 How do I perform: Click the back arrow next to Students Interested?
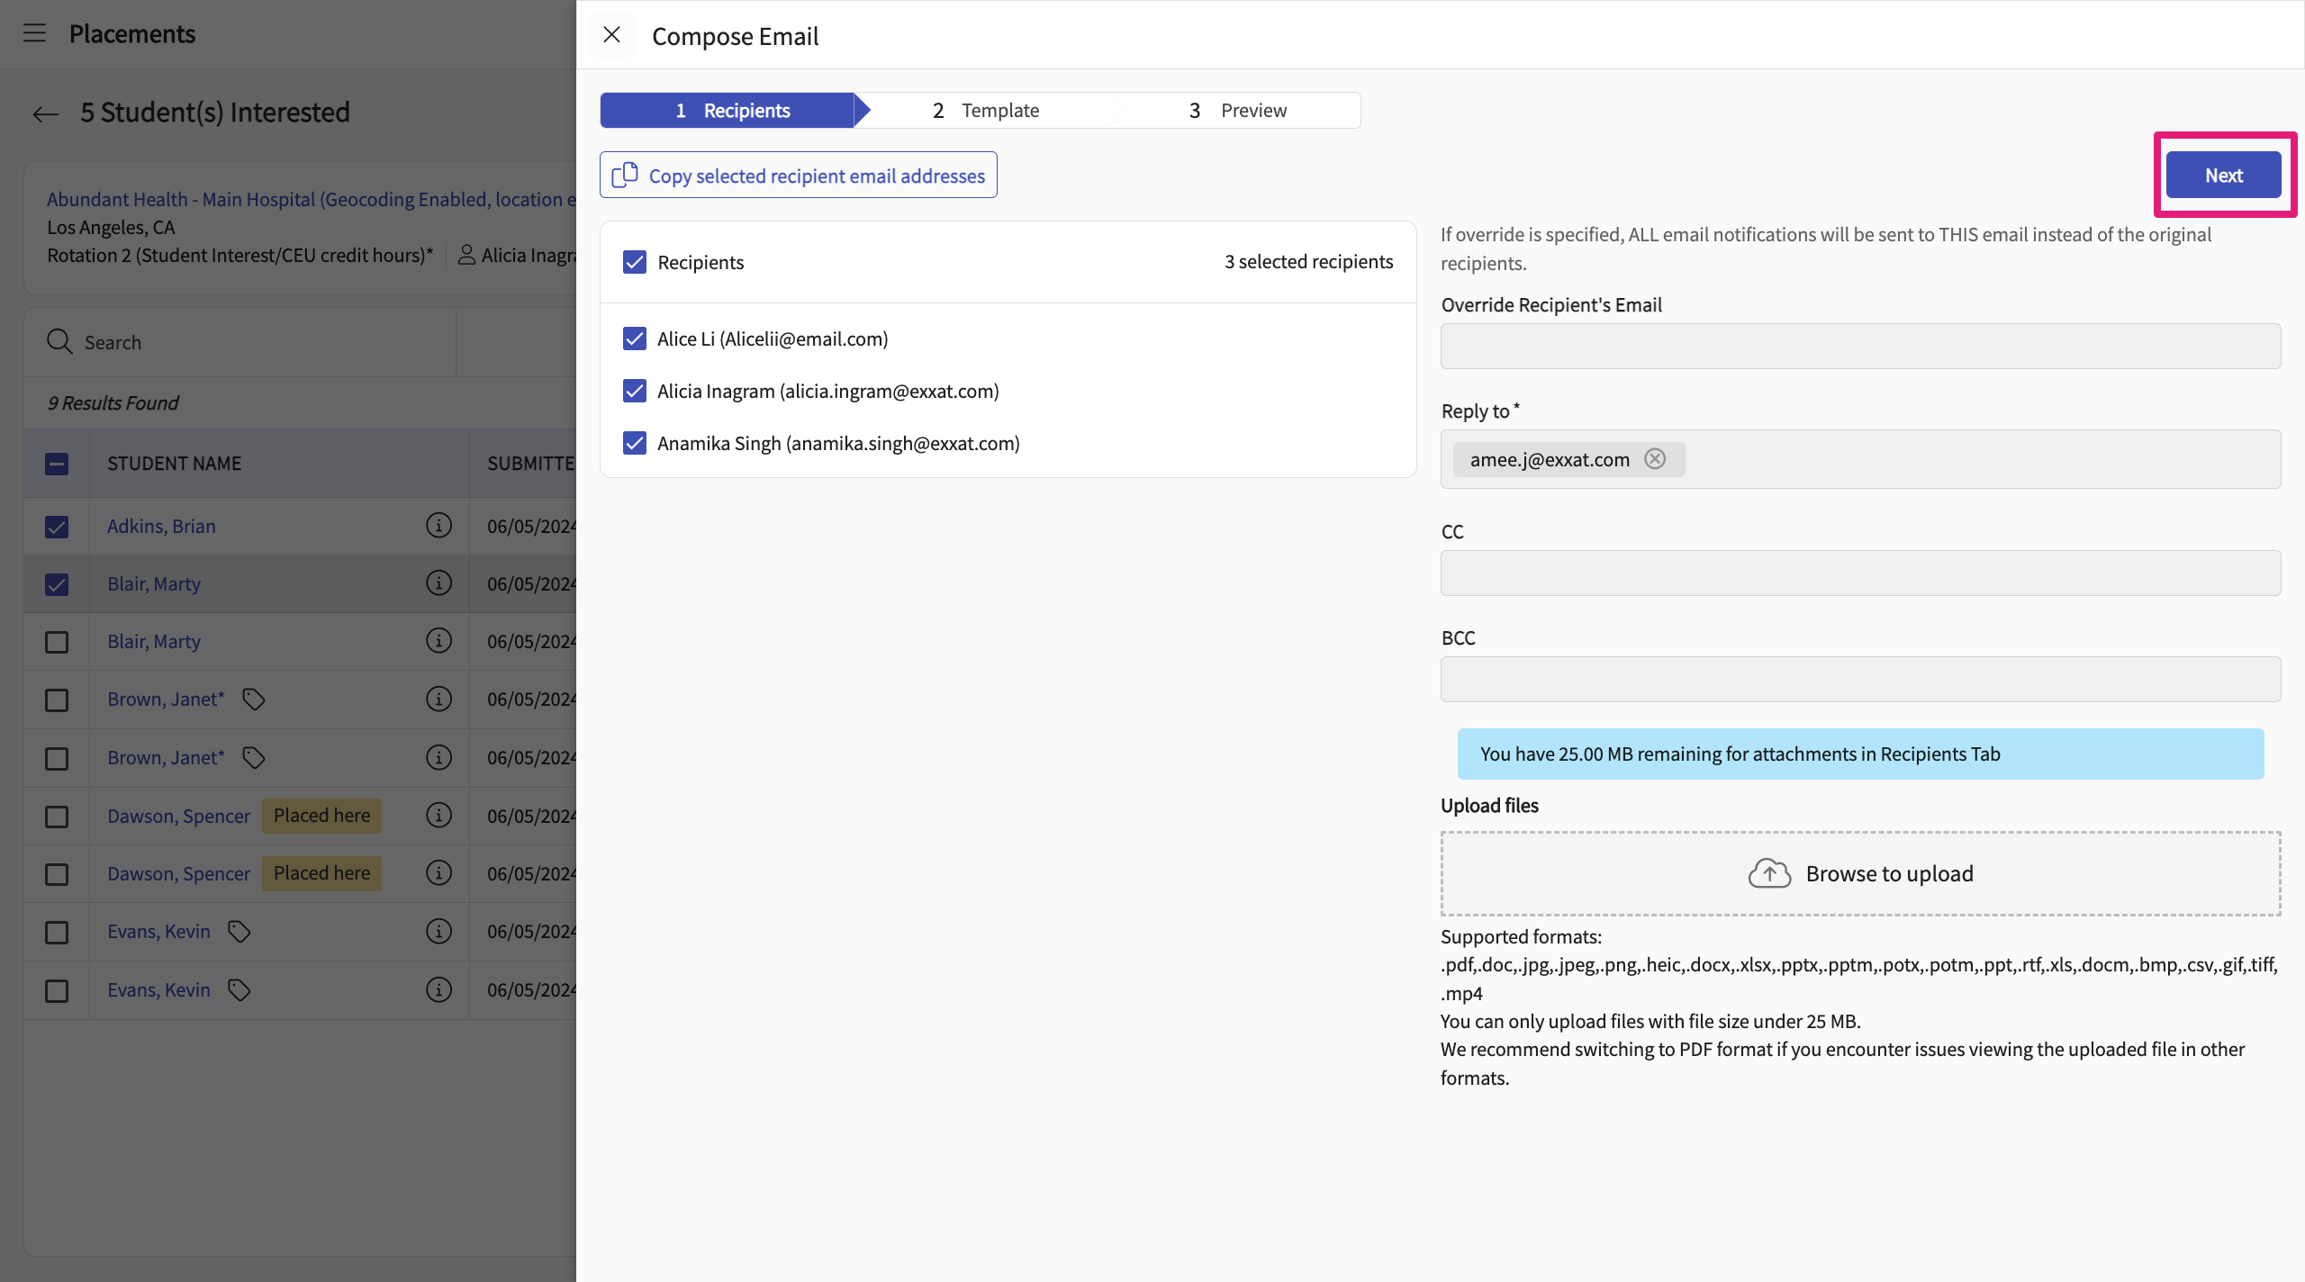(45, 113)
